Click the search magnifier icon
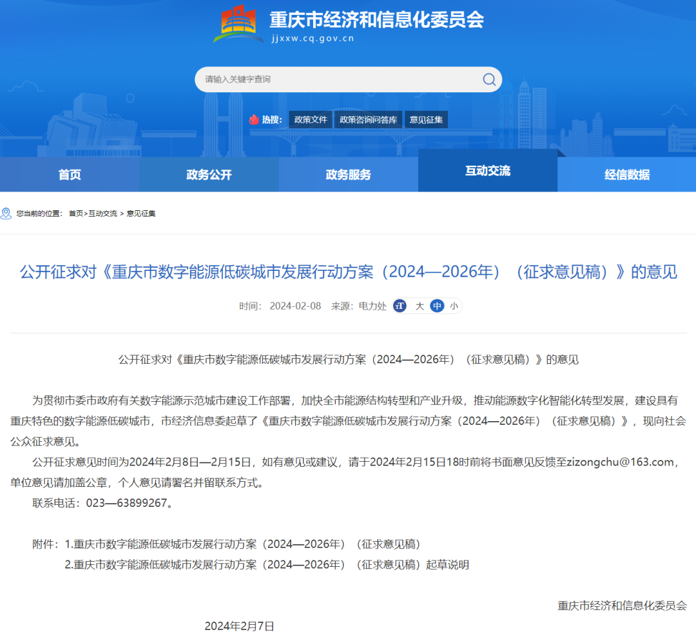This screenshot has height=632, width=696. pos(489,79)
